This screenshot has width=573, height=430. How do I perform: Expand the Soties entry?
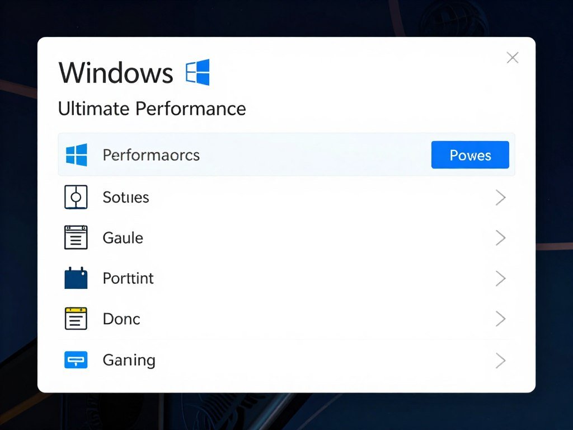(501, 197)
